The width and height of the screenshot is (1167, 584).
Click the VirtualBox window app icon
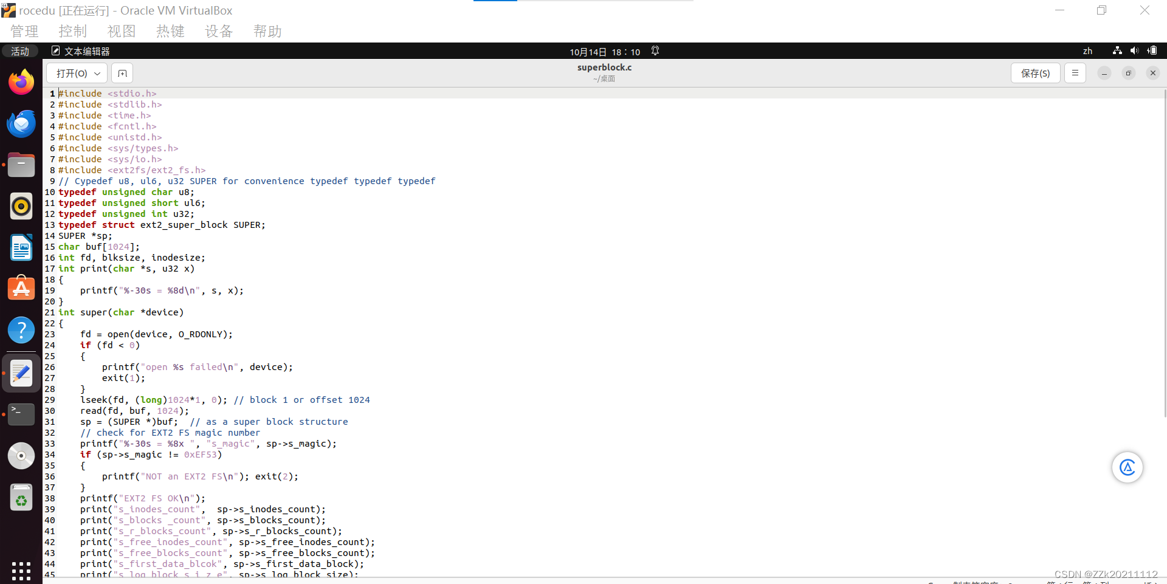(9, 10)
